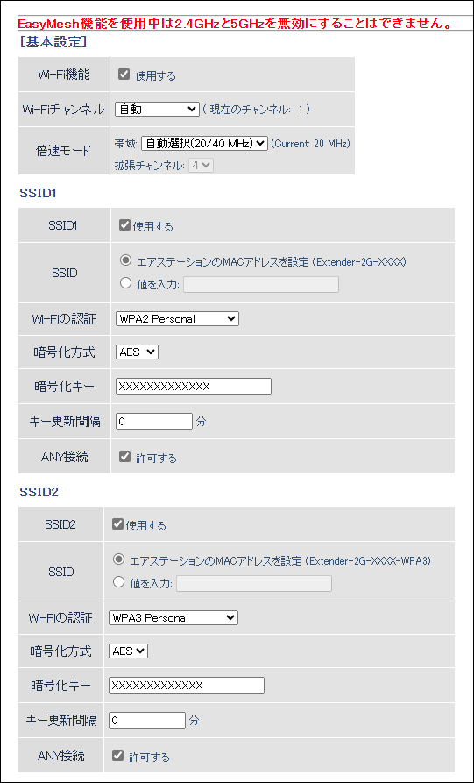Open the 拡張チャンネル dropdown
This screenshot has width=474, height=783.
(202, 166)
